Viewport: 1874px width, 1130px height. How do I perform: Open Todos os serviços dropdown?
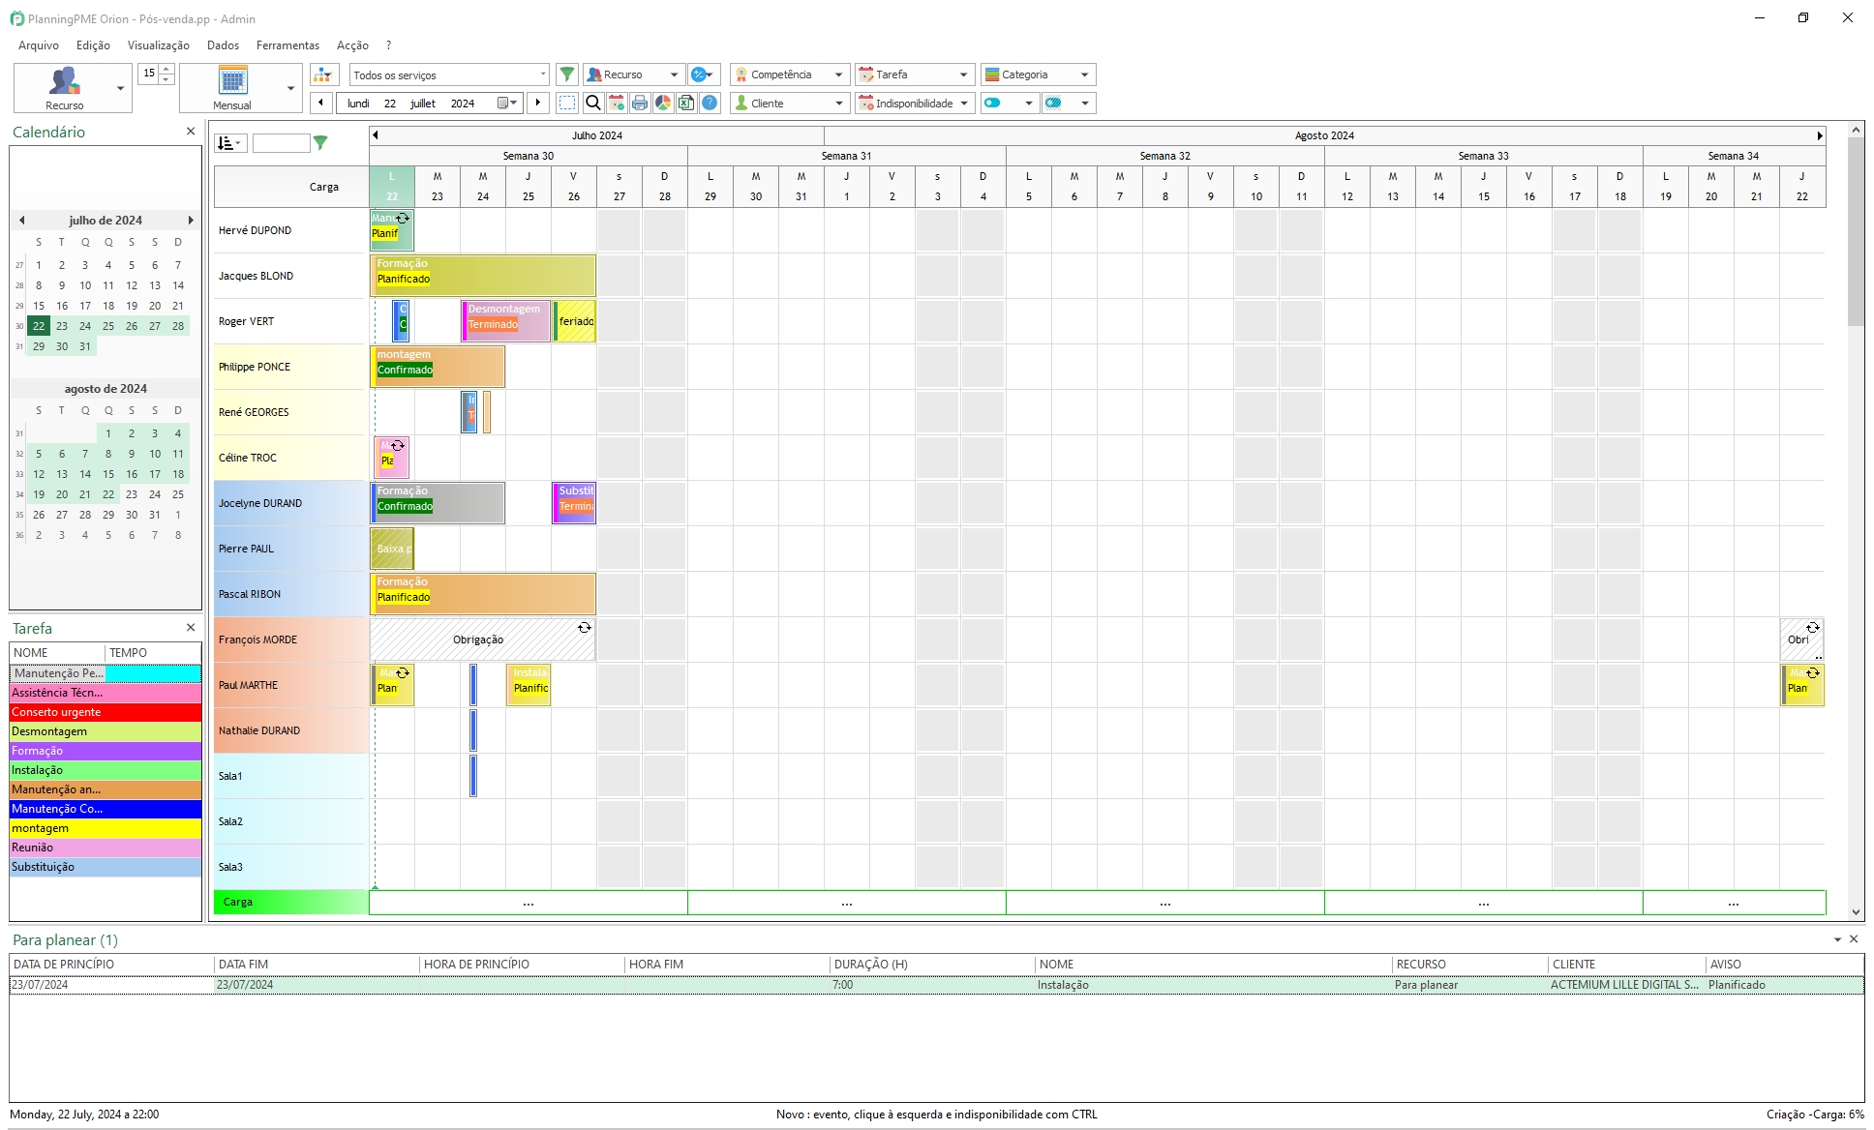coord(449,74)
